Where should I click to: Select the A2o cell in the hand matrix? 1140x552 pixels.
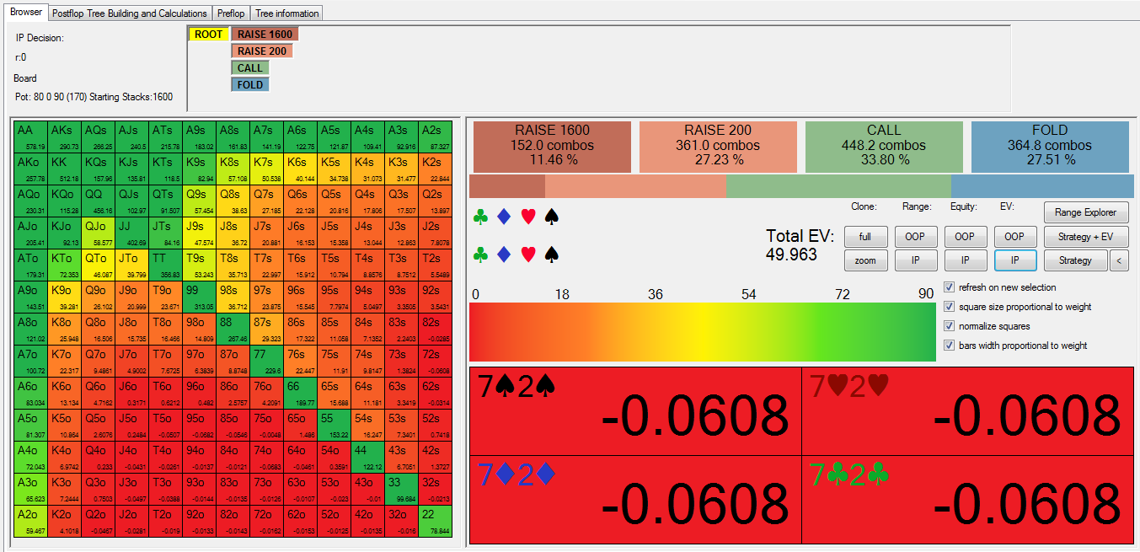tap(32, 522)
